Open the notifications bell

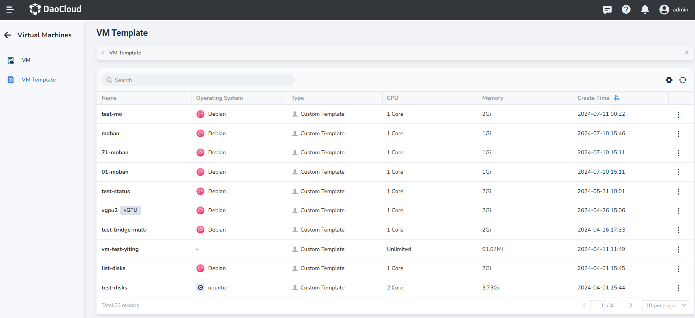click(x=645, y=10)
